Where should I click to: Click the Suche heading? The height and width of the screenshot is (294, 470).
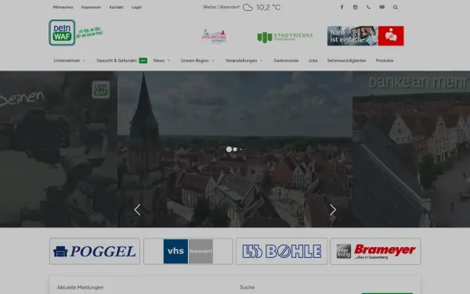point(248,288)
